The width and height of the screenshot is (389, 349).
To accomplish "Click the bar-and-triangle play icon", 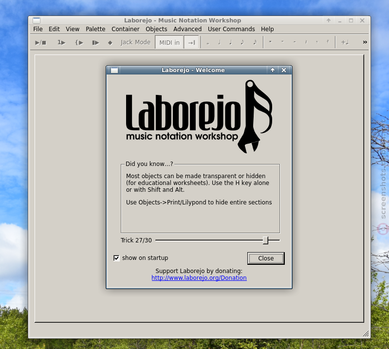I will (95, 43).
